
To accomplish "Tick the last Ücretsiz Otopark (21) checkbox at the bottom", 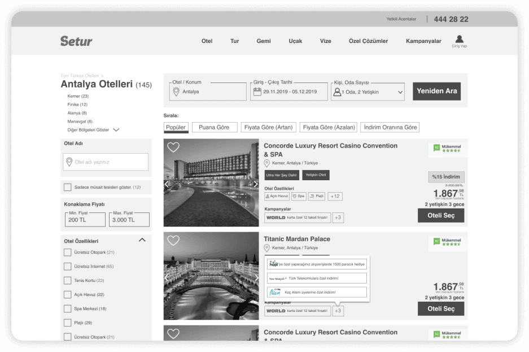I will pos(68,337).
